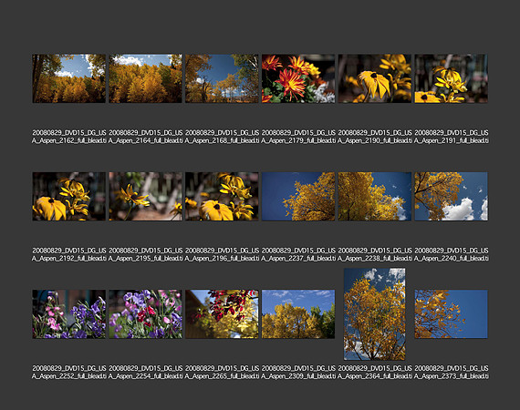Click the filename label ending Aspen_2237_full_bleed

pos(298,254)
